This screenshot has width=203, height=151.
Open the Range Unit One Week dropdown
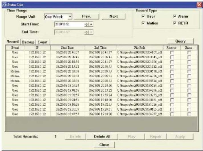click(x=70, y=17)
